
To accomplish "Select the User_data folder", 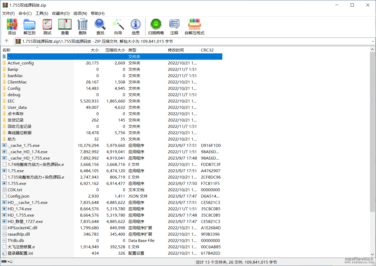I will (111, 107).
